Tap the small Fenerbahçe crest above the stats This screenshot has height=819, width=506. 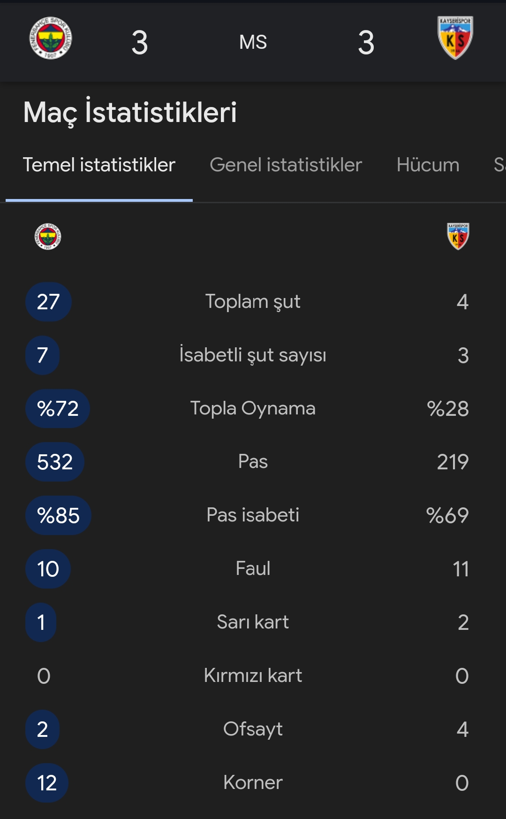48,236
